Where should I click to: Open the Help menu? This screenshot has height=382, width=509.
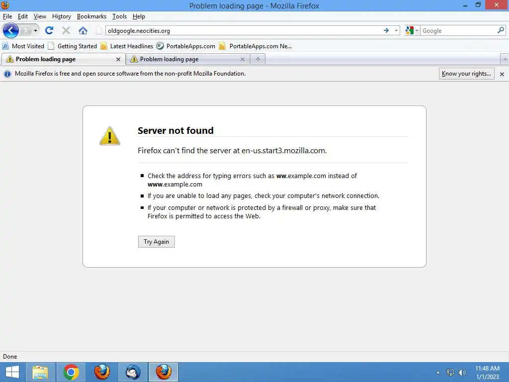(x=139, y=16)
